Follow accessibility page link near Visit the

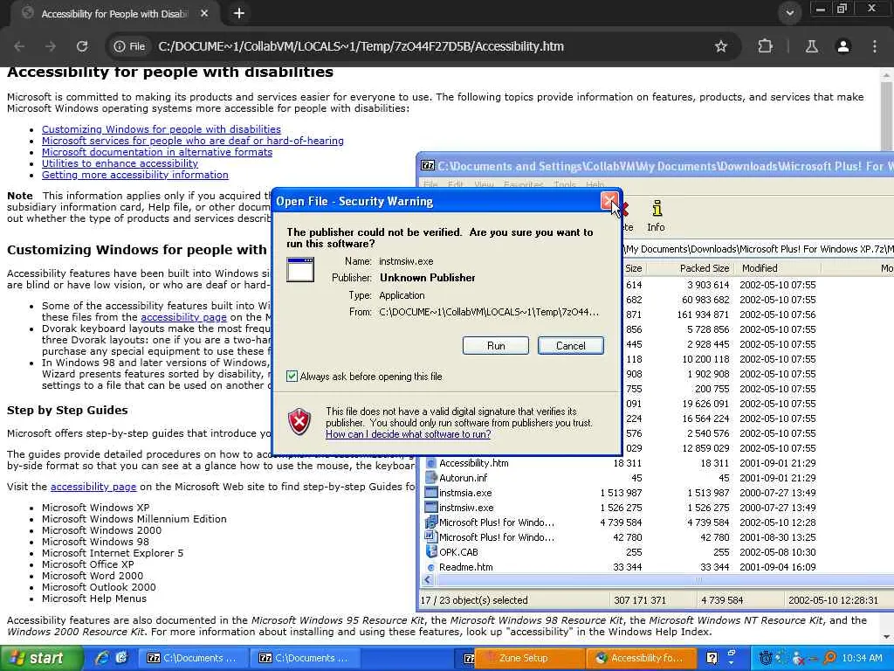[x=93, y=487]
